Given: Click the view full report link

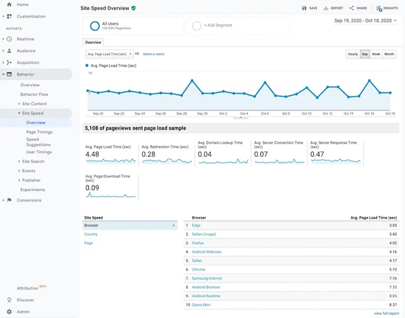Looking at the screenshot, I should pos(386,313).
